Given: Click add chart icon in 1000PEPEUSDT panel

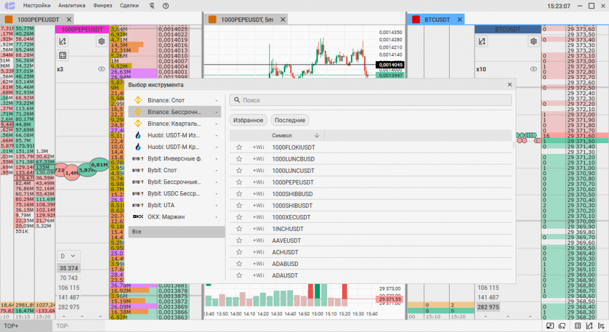Looking at the screenshot, I should [x=62, y=41].
